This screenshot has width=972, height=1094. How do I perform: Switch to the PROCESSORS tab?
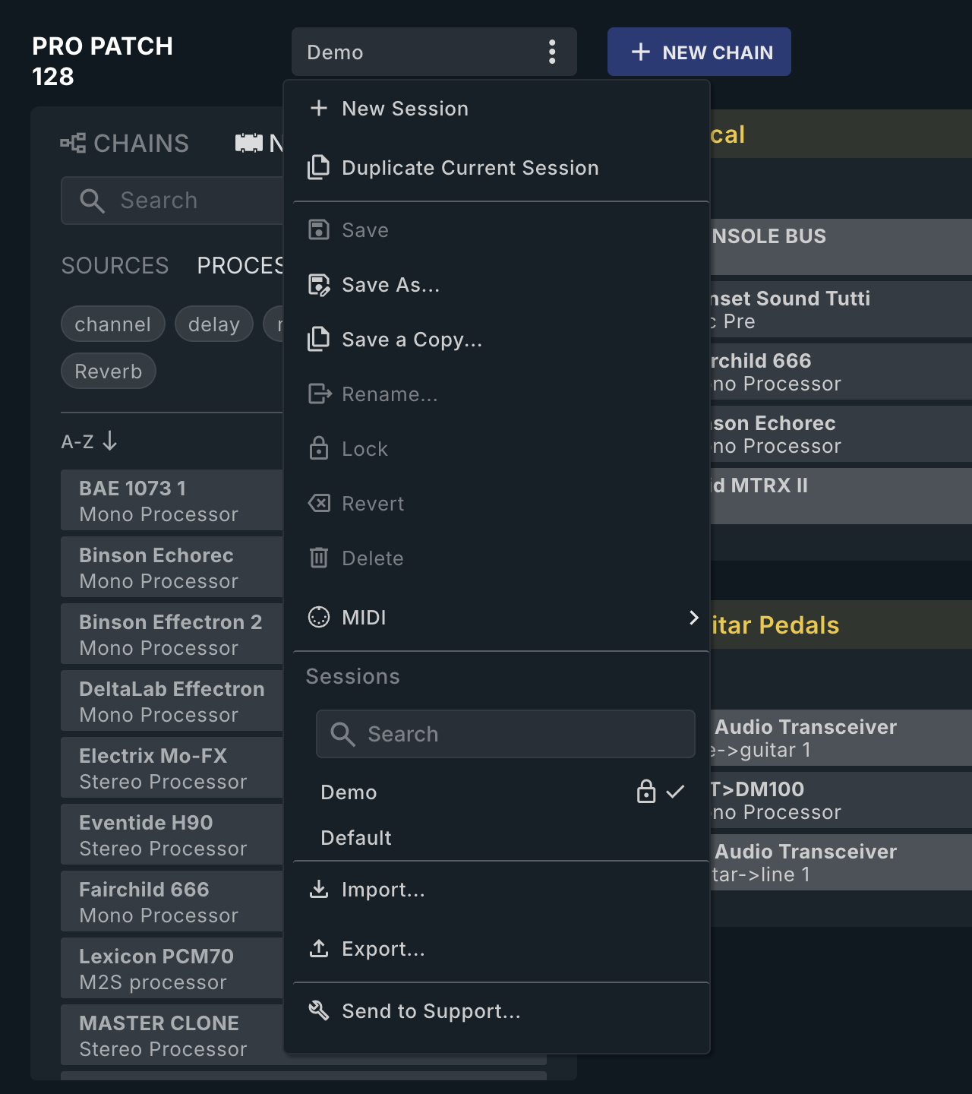[x=240, y=265]
